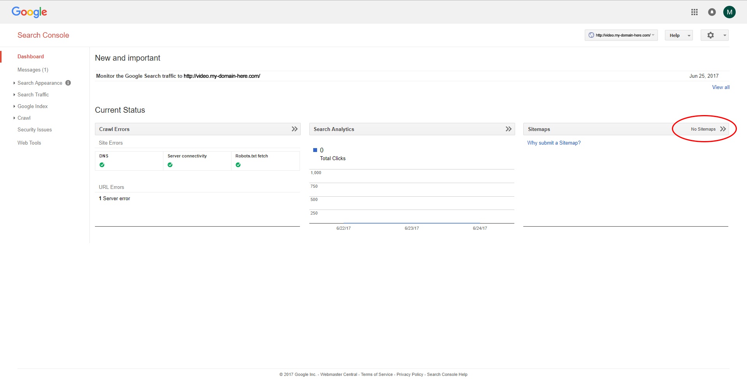The image size is (747, 379).
Task: Click the Site Errors heading
Action: pos(110,143)
